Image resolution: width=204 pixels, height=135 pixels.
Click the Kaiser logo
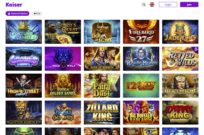(14, 5)
